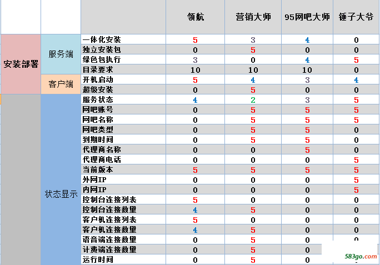This screenshot has height=265, width=380.
Task: Select 锤子大爷 value 5 in 网吧名称 row
Action: [356, 120]
